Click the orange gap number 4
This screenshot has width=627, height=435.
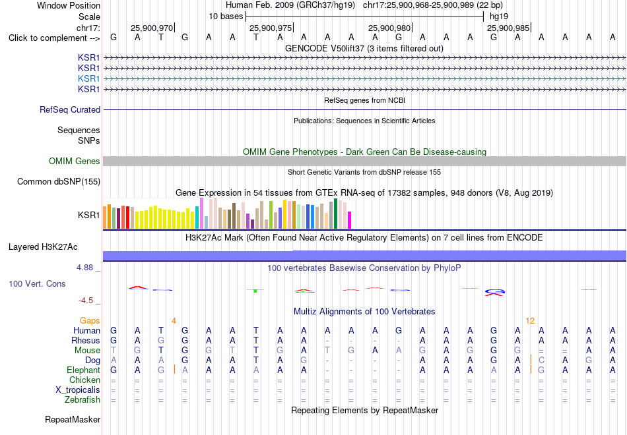pyautogui.click(x=174, y=321)
